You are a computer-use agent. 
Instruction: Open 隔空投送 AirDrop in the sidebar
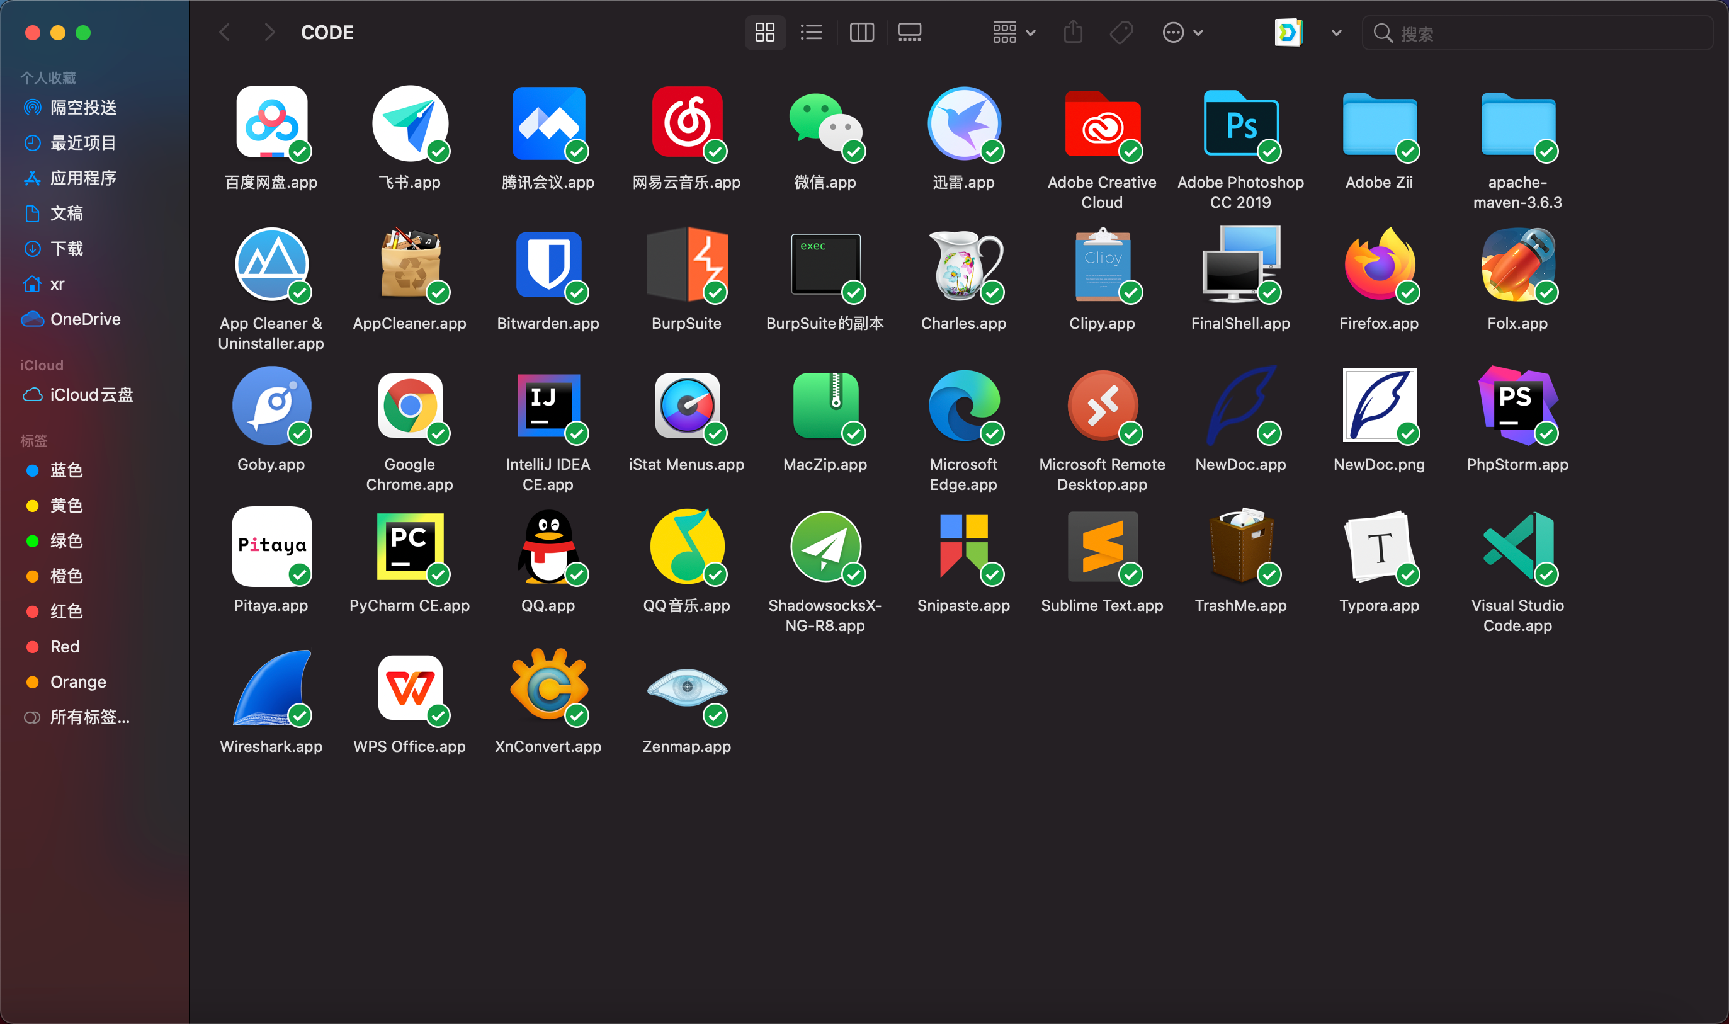tap(82, 108)
